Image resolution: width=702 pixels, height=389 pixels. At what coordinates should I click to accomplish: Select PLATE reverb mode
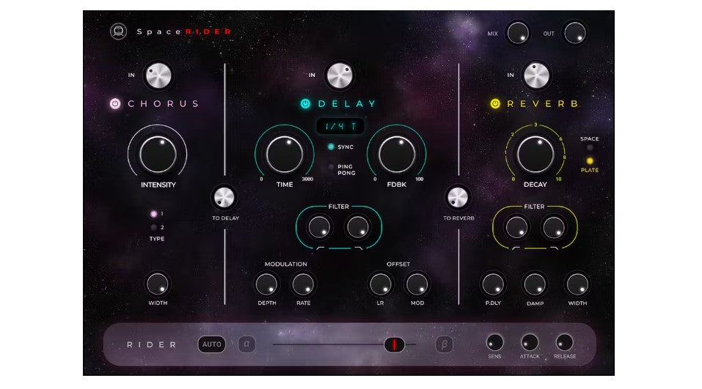coord(590,161)
